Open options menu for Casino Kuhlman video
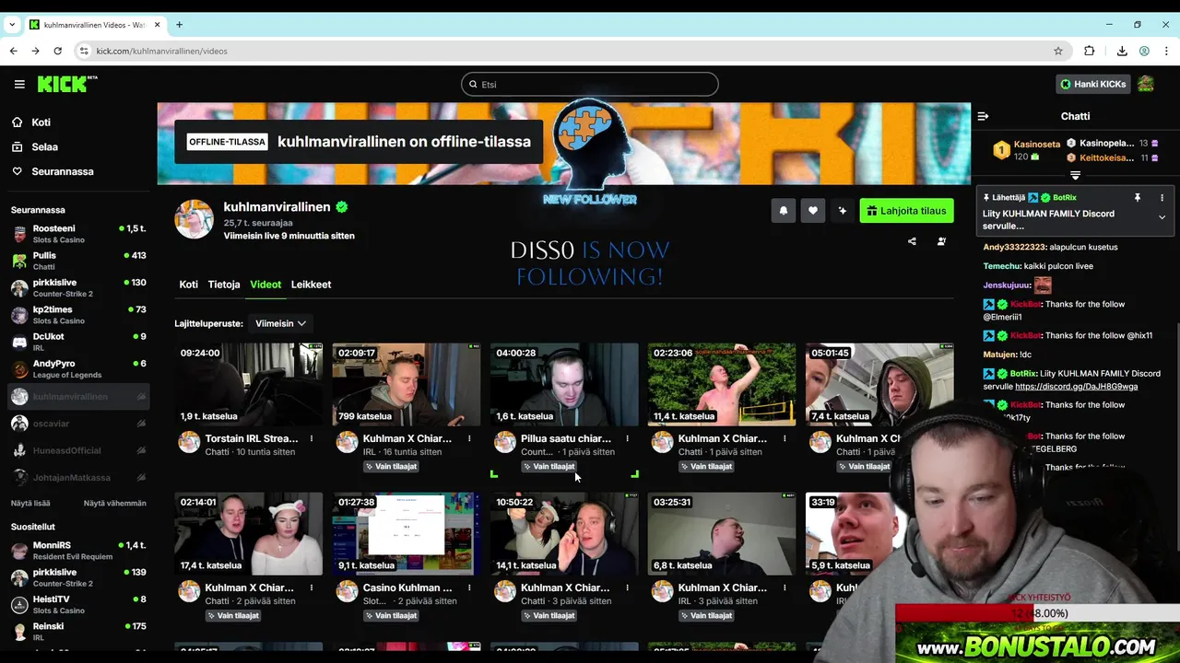The height and width of the screenshot is (663, 1180). 469,587
